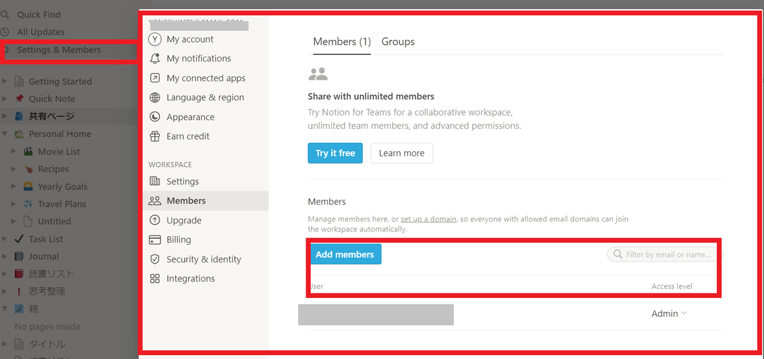Click the Yearly Goals sunrise icon

(28, 187)
